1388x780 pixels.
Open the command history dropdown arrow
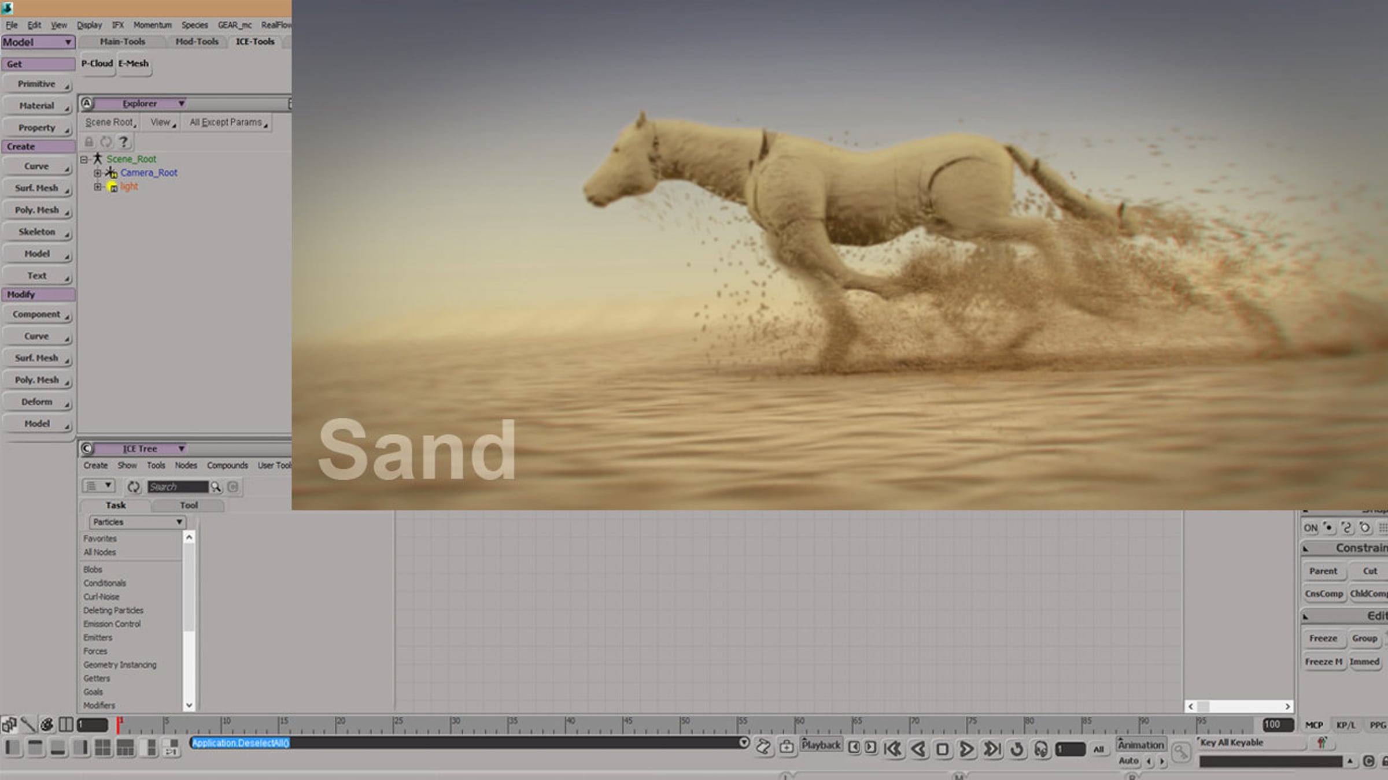[744, 742]
